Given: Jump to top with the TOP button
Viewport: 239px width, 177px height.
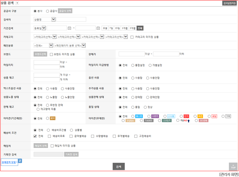Looking at the screenshot, I should pyautogui.click(x=233, y=167).
